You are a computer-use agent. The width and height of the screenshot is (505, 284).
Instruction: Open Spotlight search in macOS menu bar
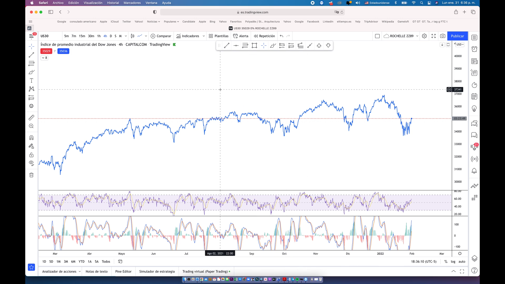pyautogui.click(x=422, y=3)
